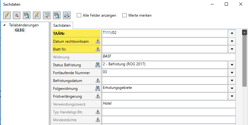The image size is (248, 125).
Task: Click the table export icon beside the zoom magnifier
Action: pyautogui.click(x=27, y=15)
